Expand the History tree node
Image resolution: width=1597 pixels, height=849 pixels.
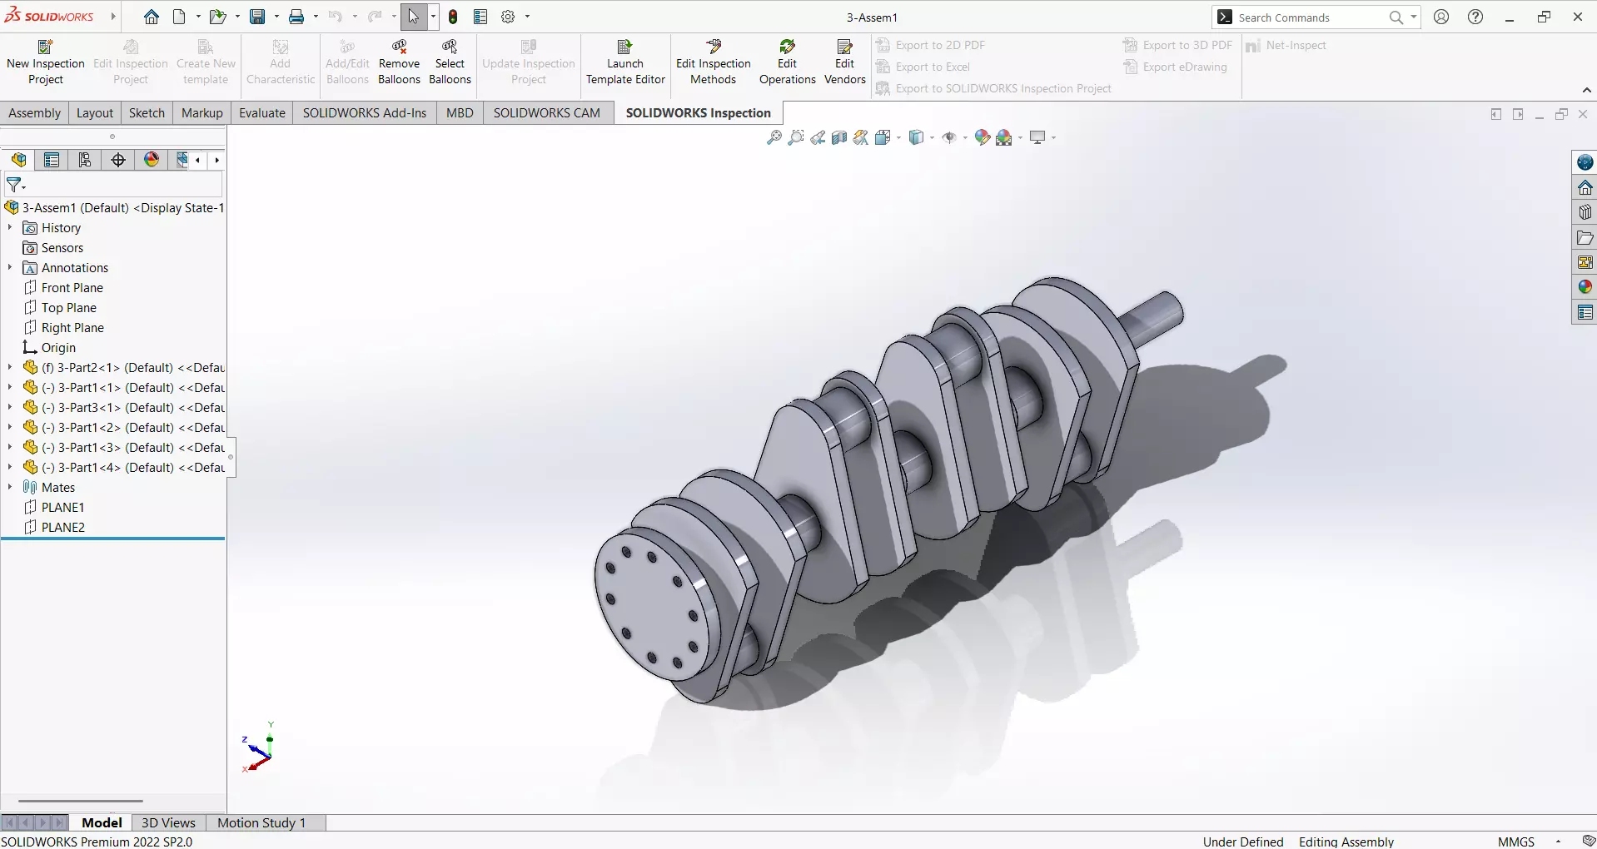click(x=10, y=227)
